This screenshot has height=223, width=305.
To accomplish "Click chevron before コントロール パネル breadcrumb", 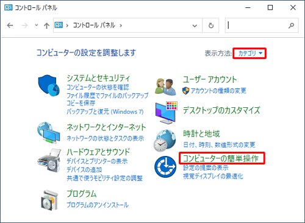I will (67, 26).
